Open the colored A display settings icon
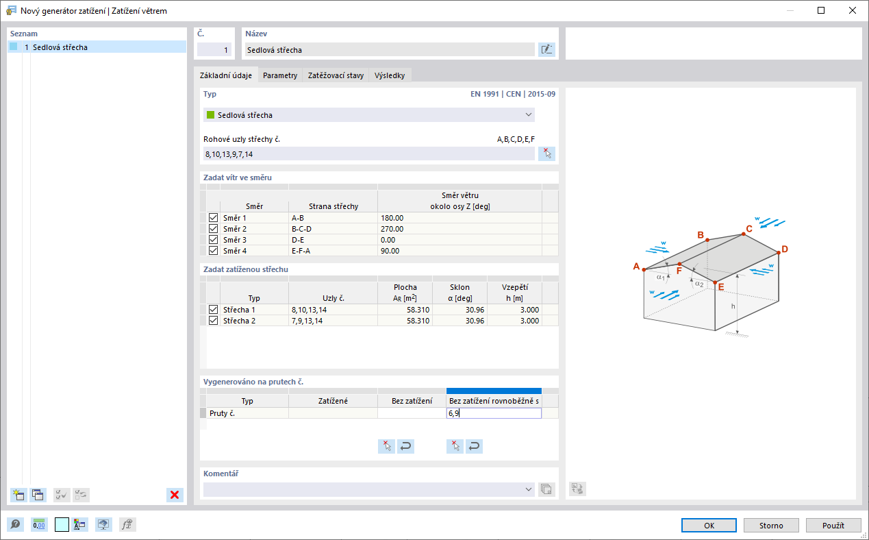Viewport: 869px width, 540px height. [79, 525]
